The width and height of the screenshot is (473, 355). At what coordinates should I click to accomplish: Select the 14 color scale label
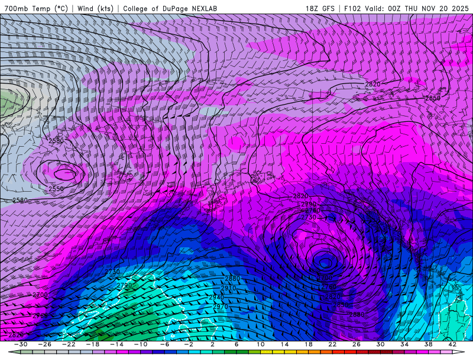coord(285,344)
